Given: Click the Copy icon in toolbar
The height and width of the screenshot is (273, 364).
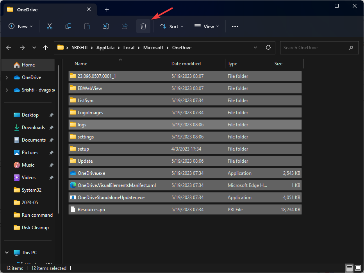Looking at the screenshot, I should tap(68, 26).
